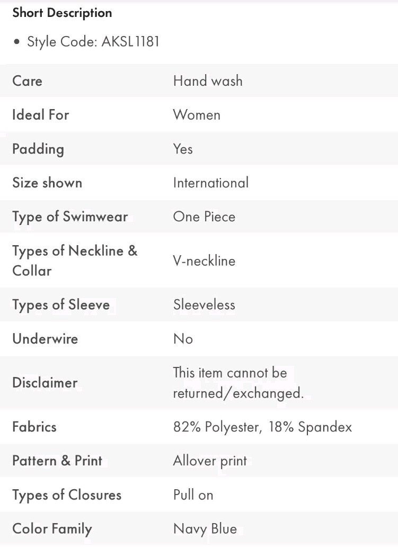Click the V-neckline value
The width and height of the screenshot is (398, 548).
pyautogui.click(x=204, y=260)
